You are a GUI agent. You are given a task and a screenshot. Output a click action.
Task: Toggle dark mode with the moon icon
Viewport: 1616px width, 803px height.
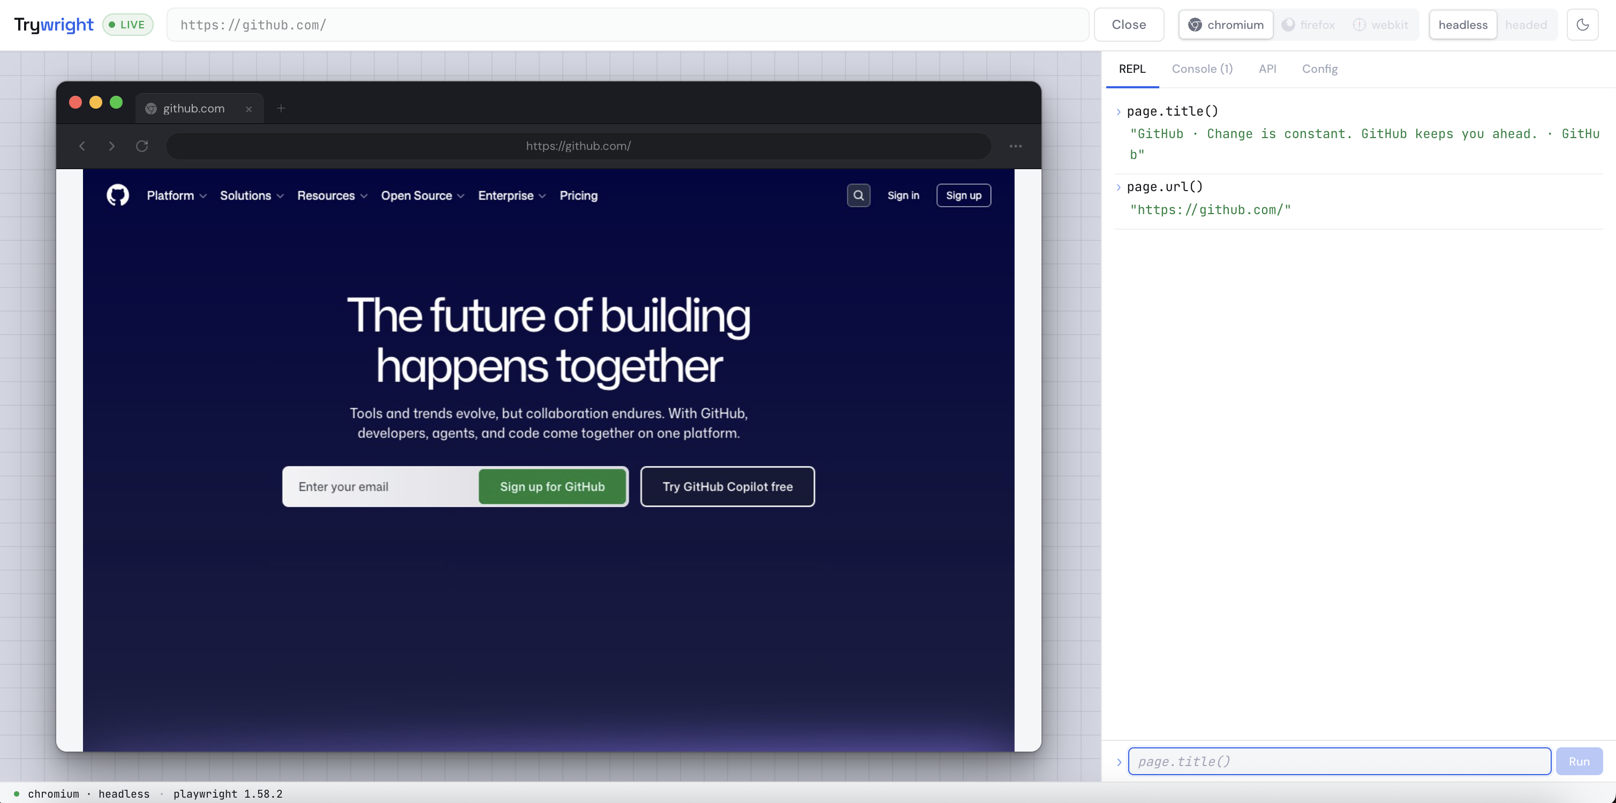(x=1583, y=25)
